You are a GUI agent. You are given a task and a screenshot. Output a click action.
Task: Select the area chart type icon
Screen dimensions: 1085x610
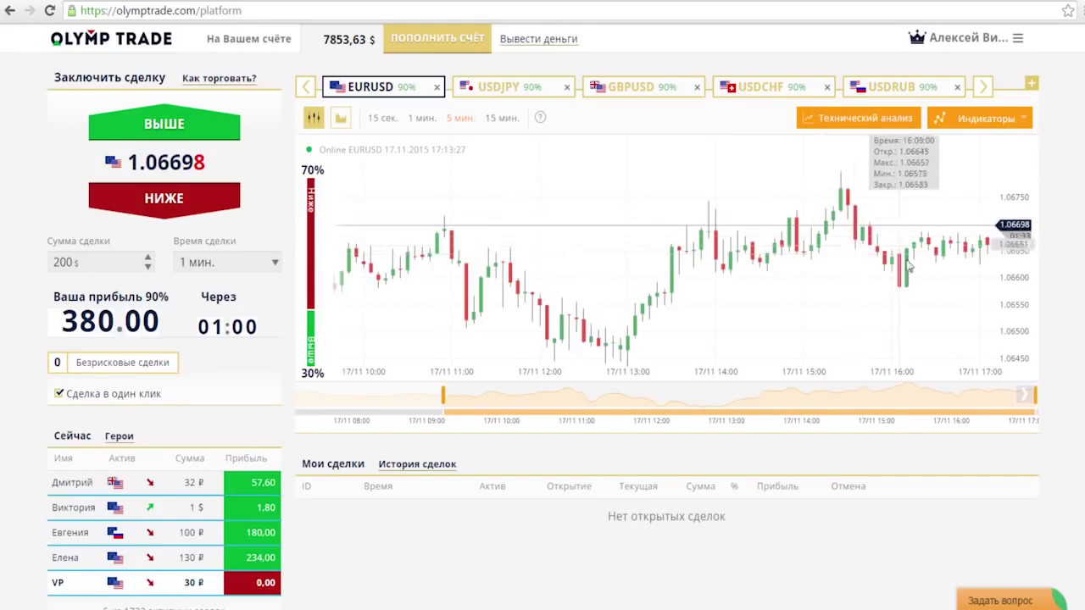click(x=341, y=118)
